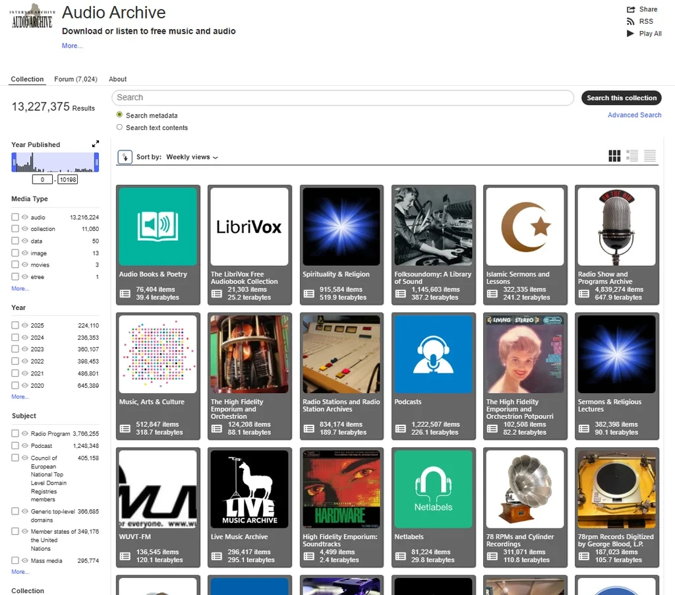Open Spirituality & Religion collection title
This screenshot has width=675, height=595.
(336, 274)
